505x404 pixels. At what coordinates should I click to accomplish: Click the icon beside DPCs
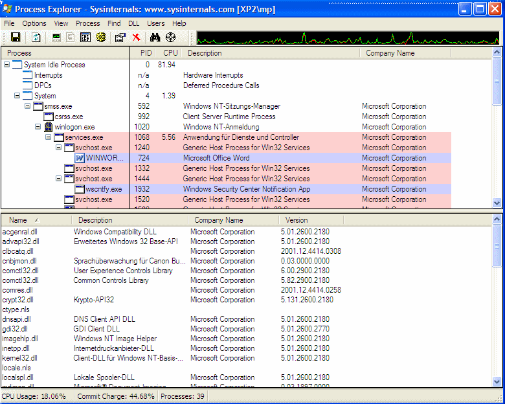pos(28,85)
